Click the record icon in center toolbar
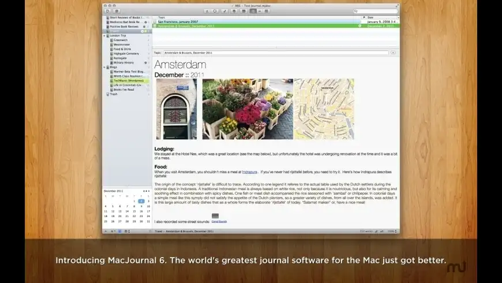Viewport: 502px width, 283px height. (234, 11)
